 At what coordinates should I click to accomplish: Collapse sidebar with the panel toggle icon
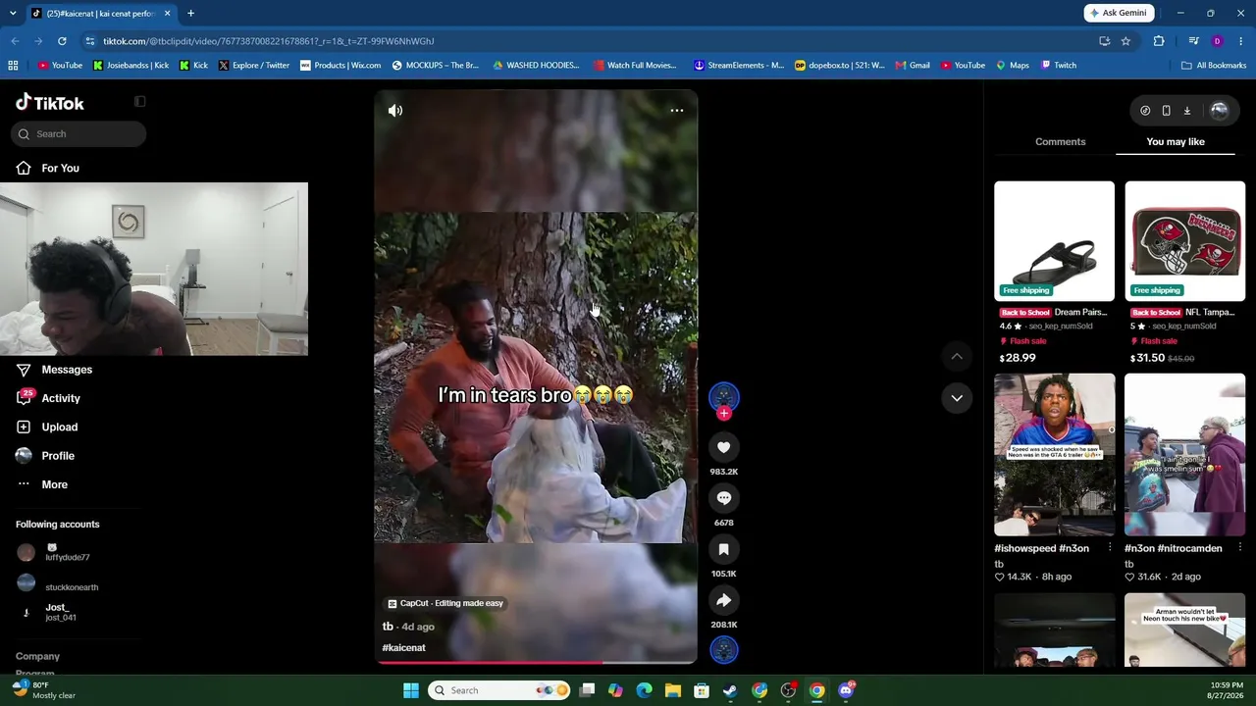tap(140, 102)
